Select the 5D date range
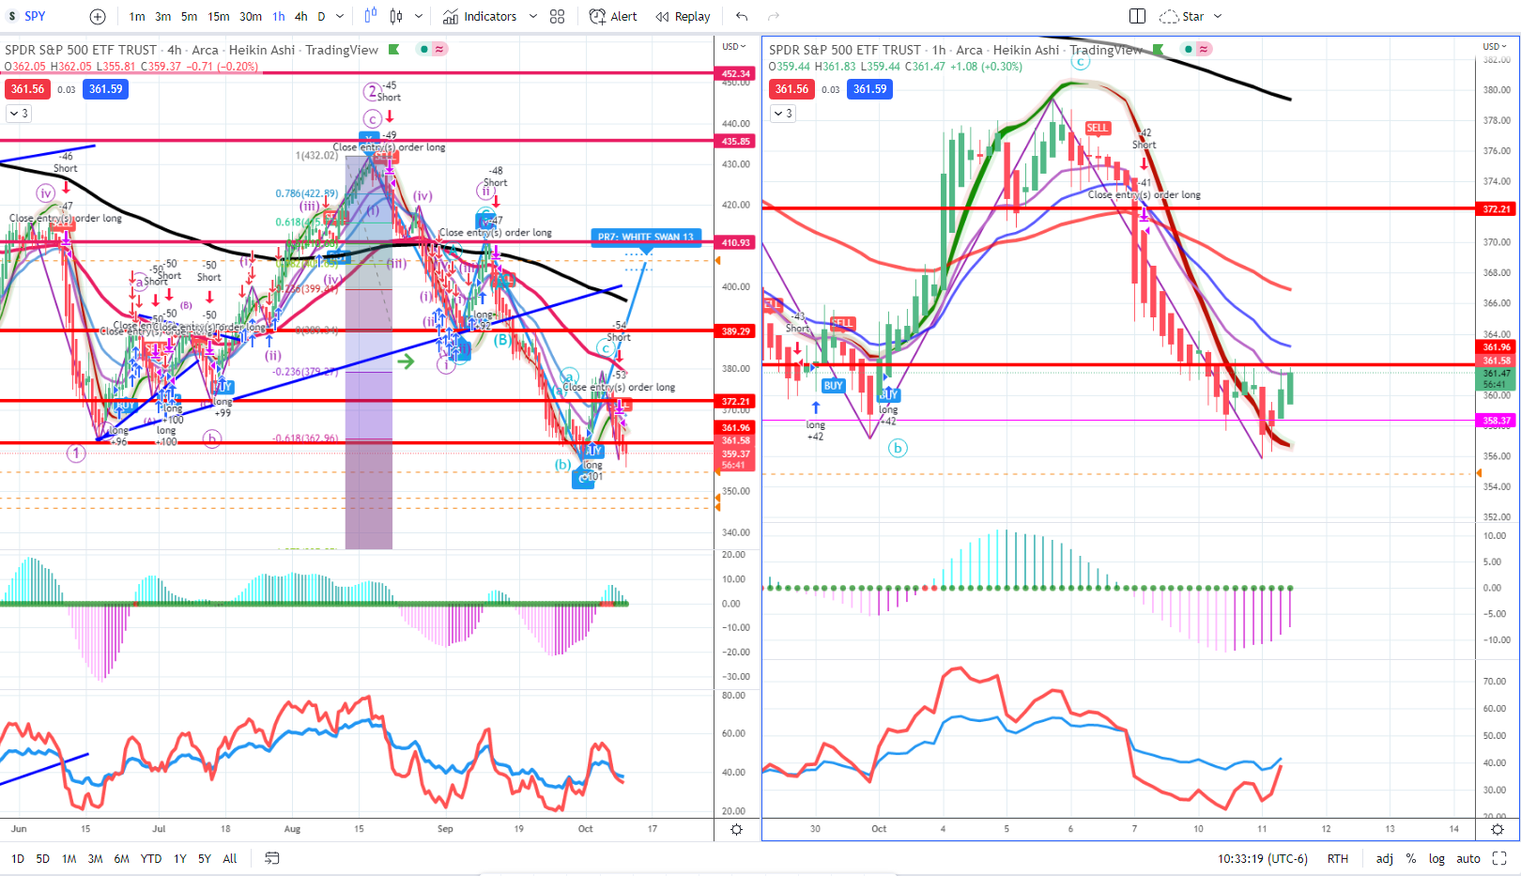This screenshot has height=876, width=1521. click(43, 859)
